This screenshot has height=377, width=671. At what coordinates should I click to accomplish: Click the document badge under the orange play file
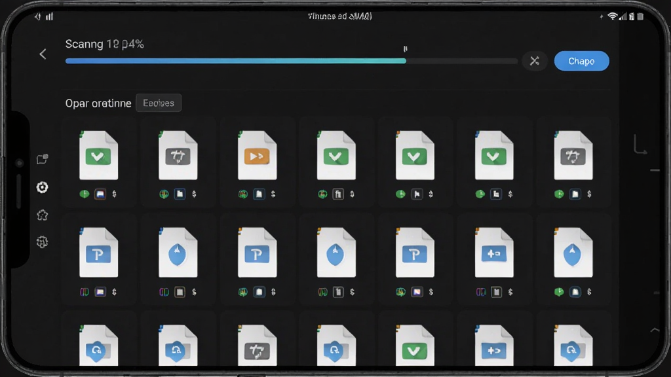259,194
